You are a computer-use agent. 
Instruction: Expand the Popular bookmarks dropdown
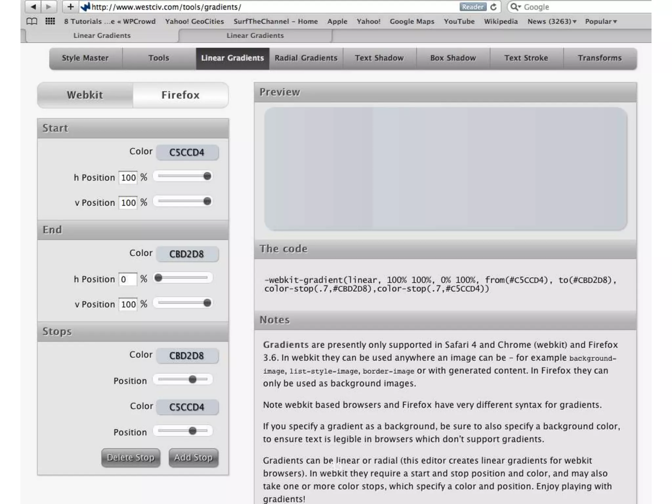pos(601,21)
